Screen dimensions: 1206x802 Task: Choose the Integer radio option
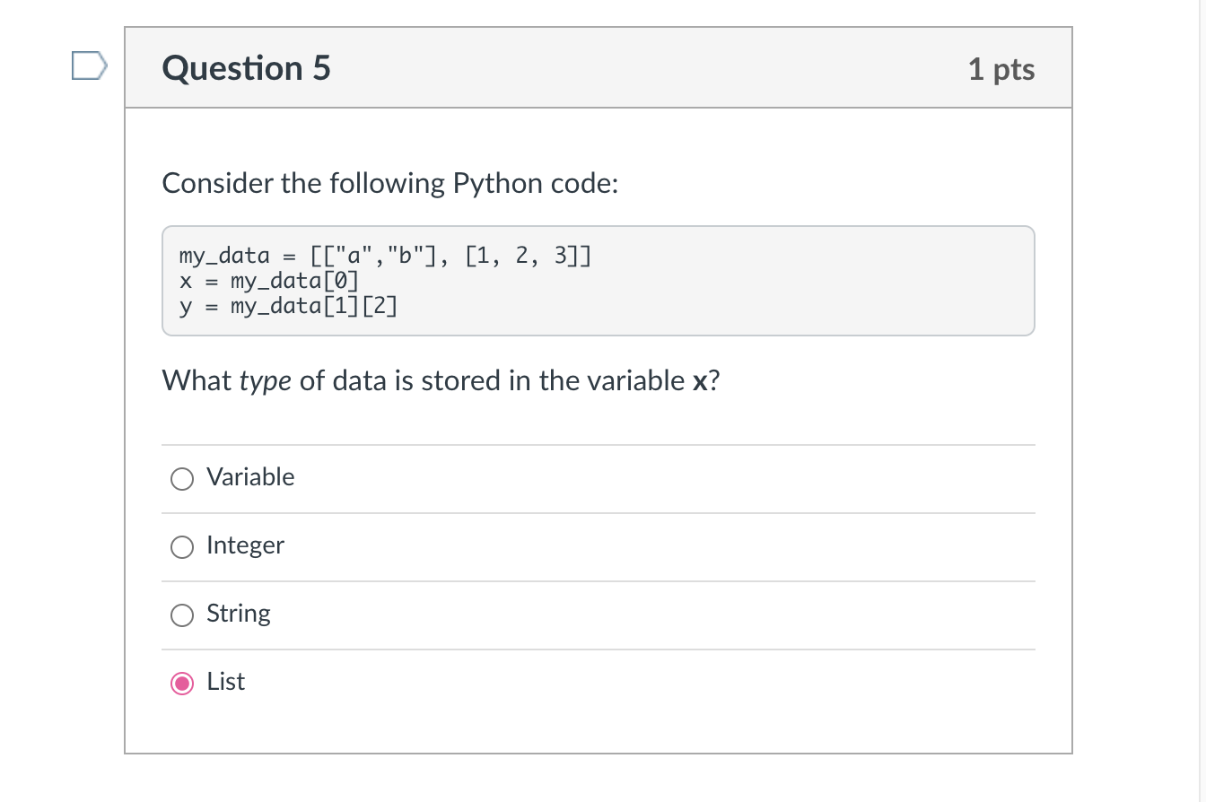click(182, 547)
